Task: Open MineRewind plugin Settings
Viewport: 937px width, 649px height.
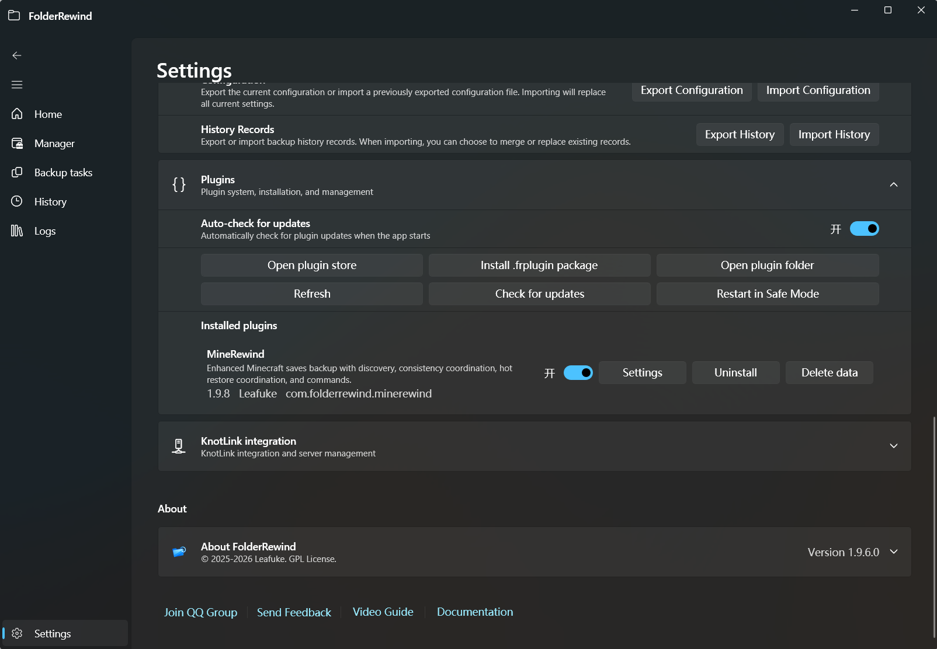Action: [x=642, y=372]
